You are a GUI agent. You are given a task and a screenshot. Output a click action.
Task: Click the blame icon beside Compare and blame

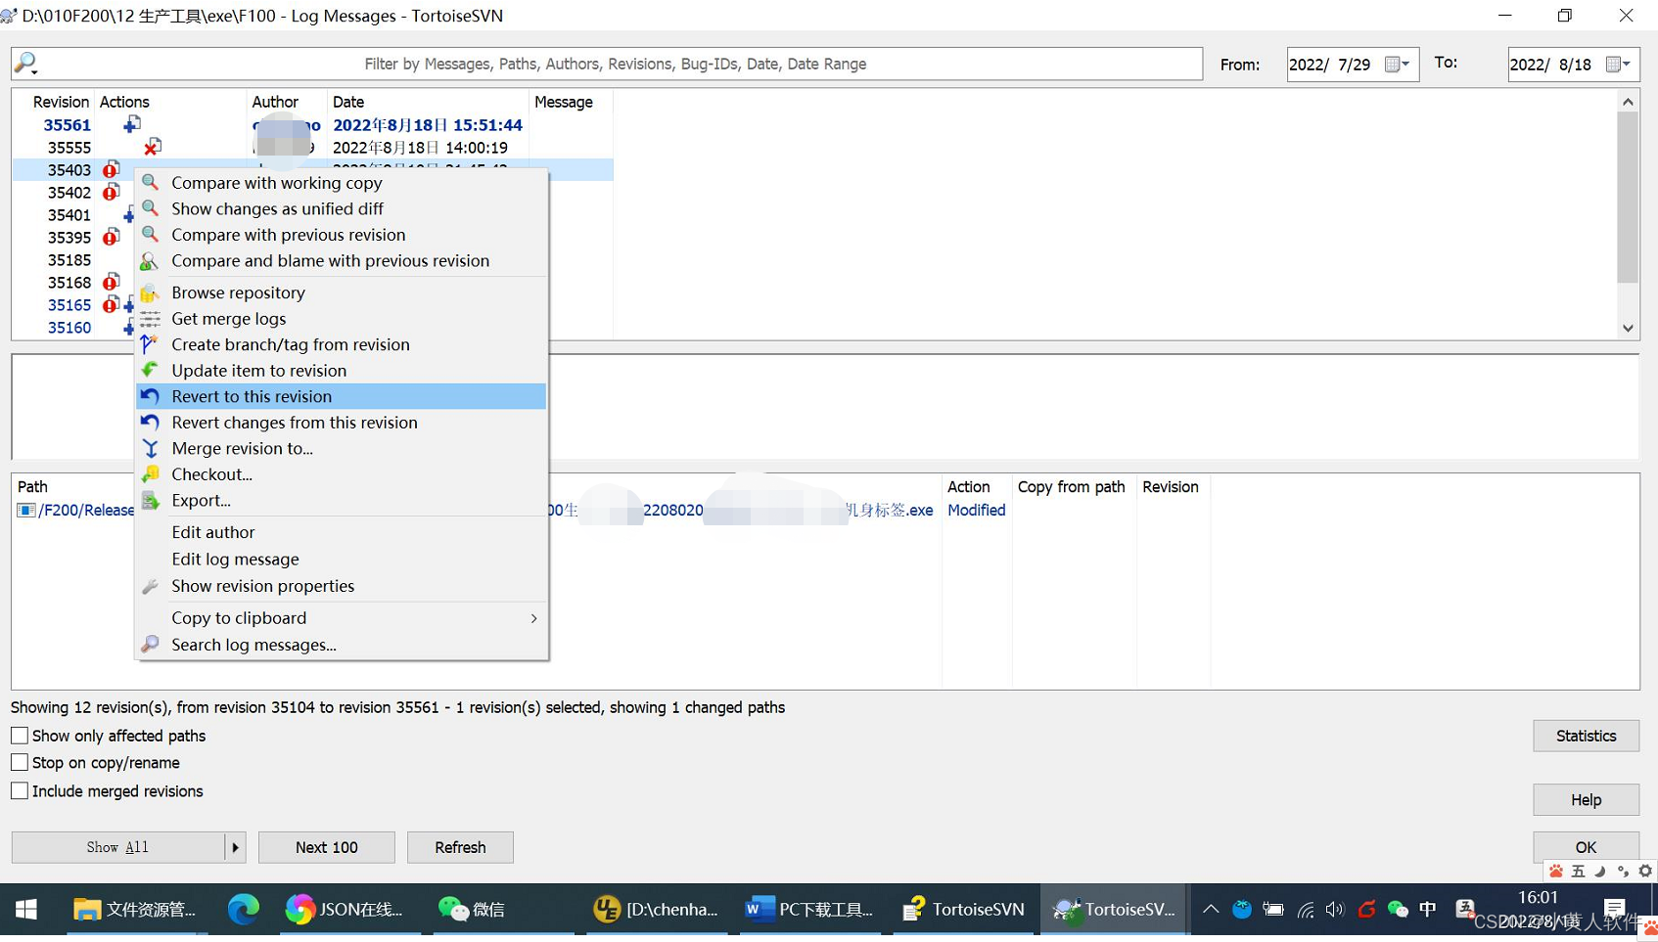pyautogui.click(x=150, y=260)
